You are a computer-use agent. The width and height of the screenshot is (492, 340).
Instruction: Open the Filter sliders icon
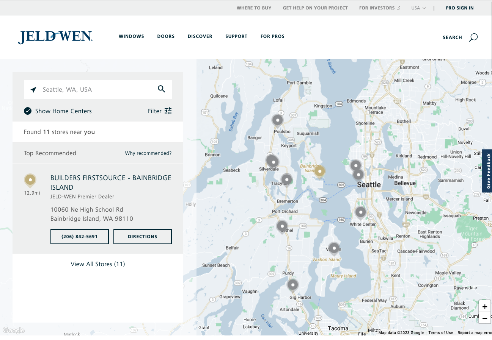pyautogui.click(x=168, y=111)
